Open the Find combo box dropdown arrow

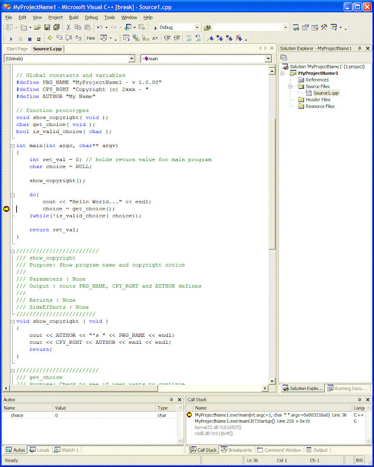[x=285, y=27]
